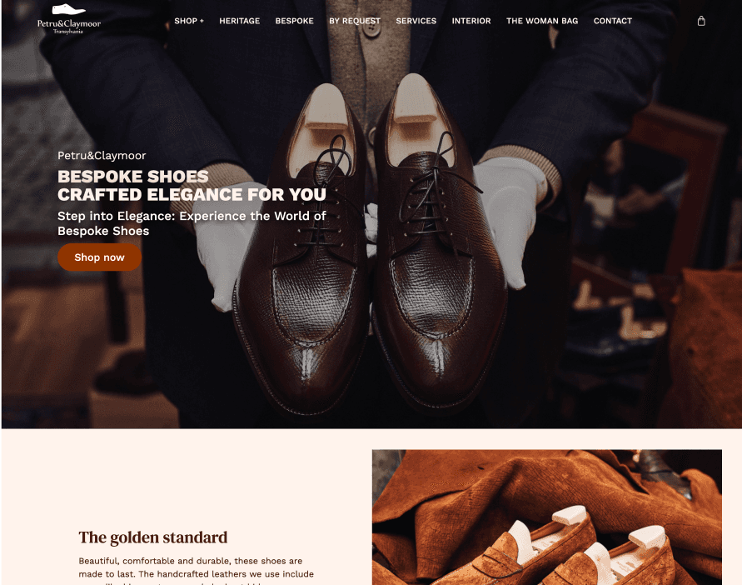
Task: Click the Step into Elegance tagline
Action: [x=192, y=223]
